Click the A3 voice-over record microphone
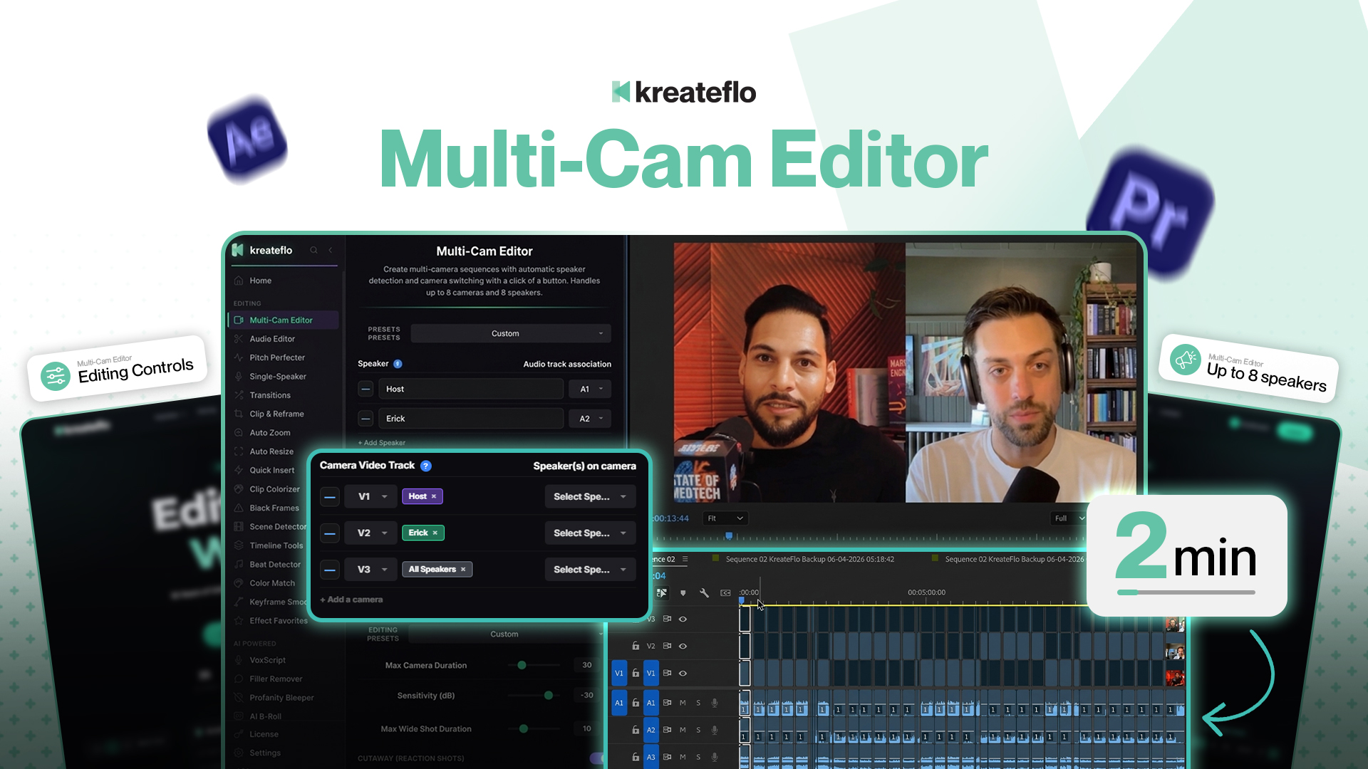Screen dimensions: 1368x769 coord(715,757)
